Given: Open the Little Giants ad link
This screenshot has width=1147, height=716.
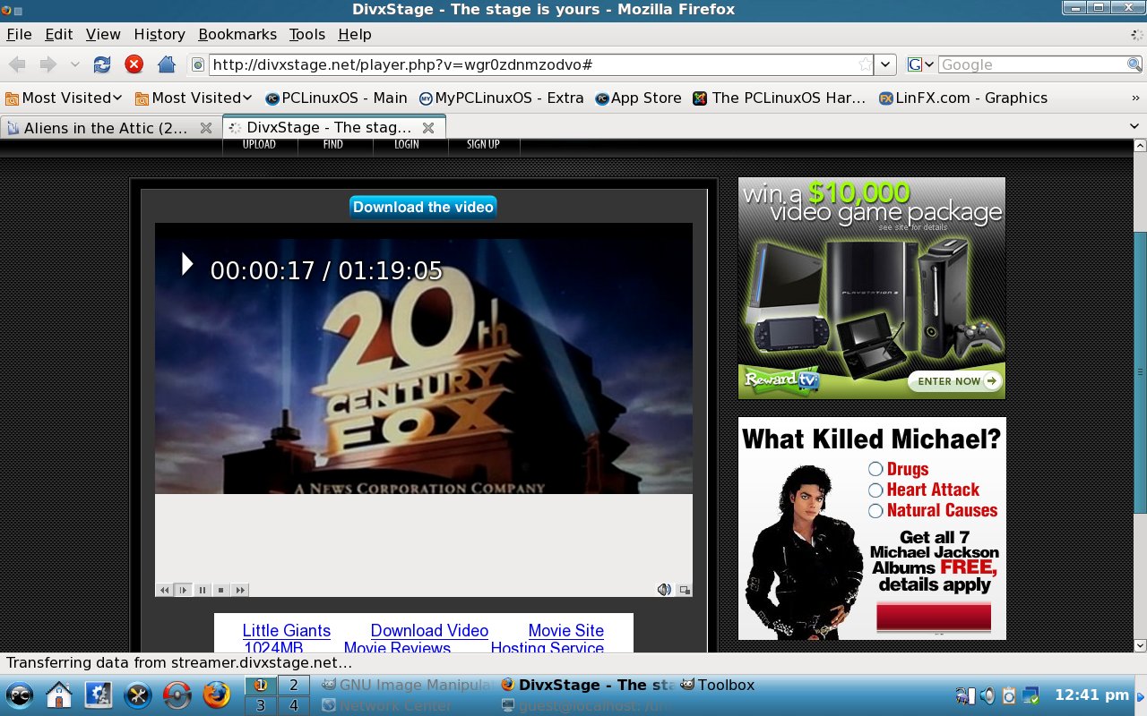Looking at the screenshot, I should 287,630.
